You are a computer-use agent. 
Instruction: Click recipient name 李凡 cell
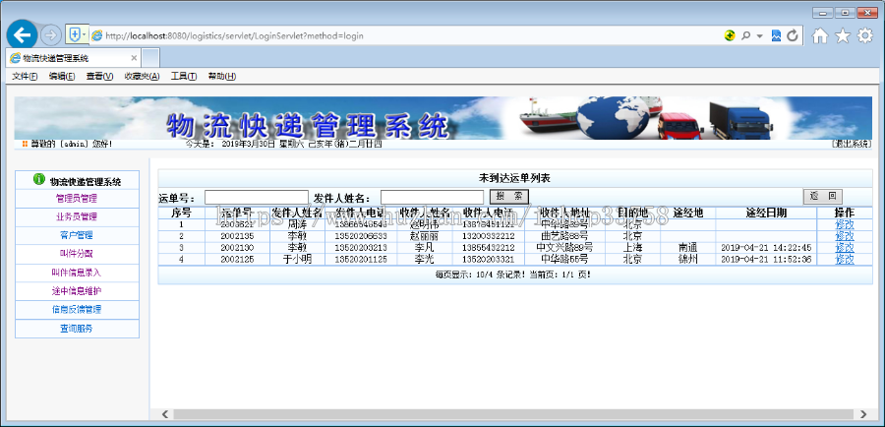click(425, 247)
